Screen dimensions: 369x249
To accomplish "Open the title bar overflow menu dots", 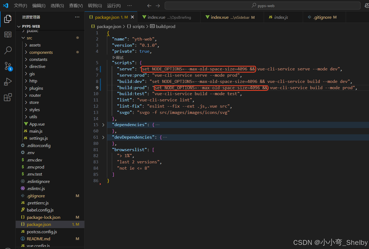I will click(x=129, y=5).
